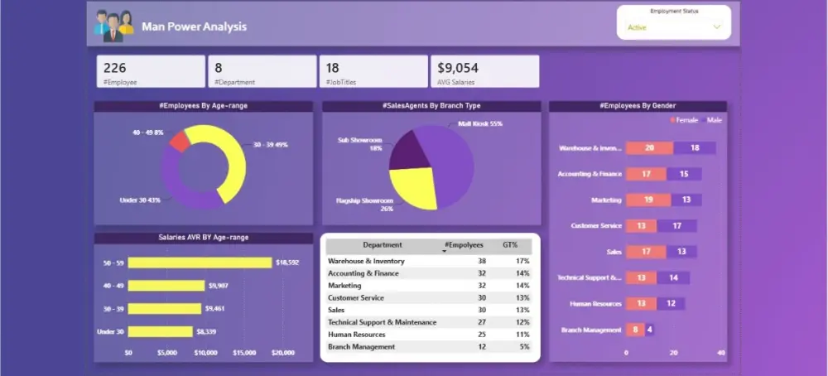Click the Accounting & Finance male bar 15
Screen dimensions: 828x376
coord(685,174)
